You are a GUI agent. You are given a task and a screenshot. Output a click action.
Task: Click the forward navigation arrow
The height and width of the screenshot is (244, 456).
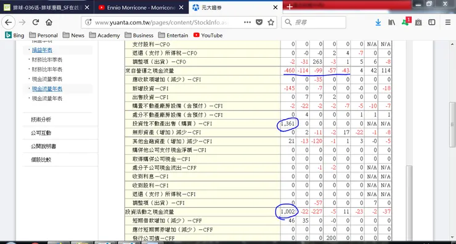[x=22, y=22]
